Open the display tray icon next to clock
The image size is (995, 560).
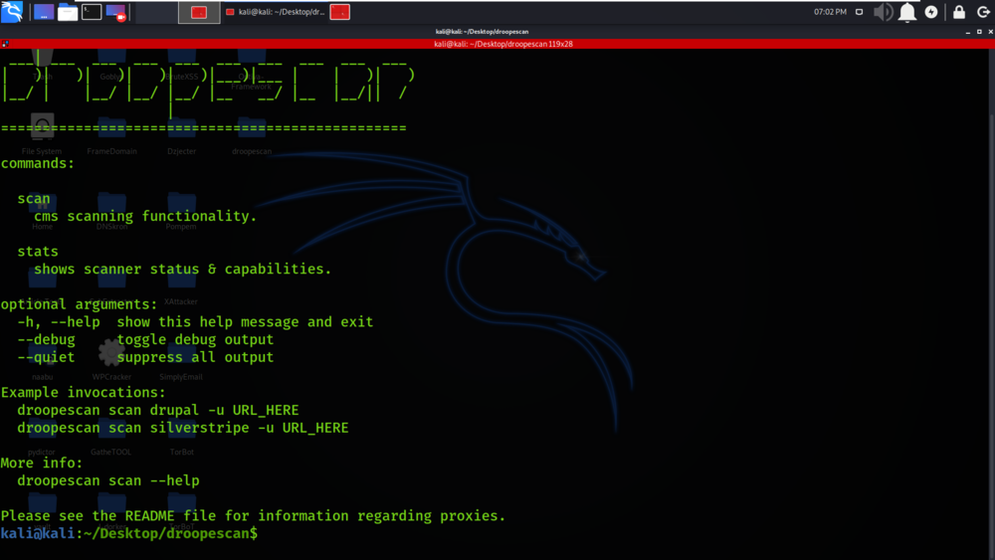[x=860, y=12]
